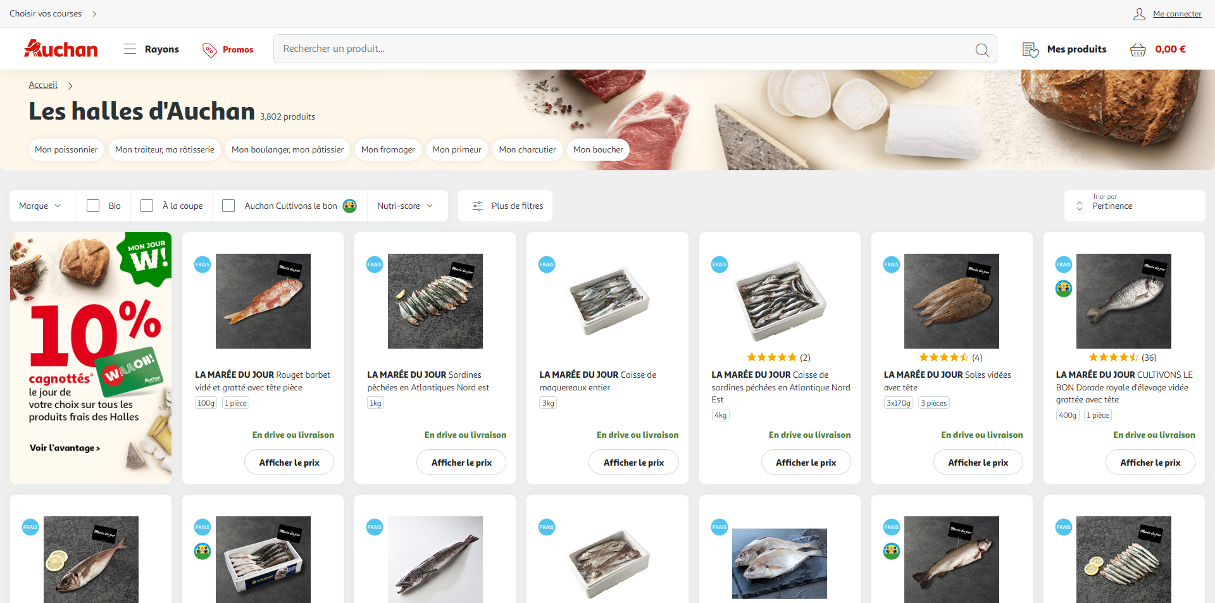Click the 10% cagnottés promo banner
This screenshot has height=603, width=1215.
[x=90, y=358]
